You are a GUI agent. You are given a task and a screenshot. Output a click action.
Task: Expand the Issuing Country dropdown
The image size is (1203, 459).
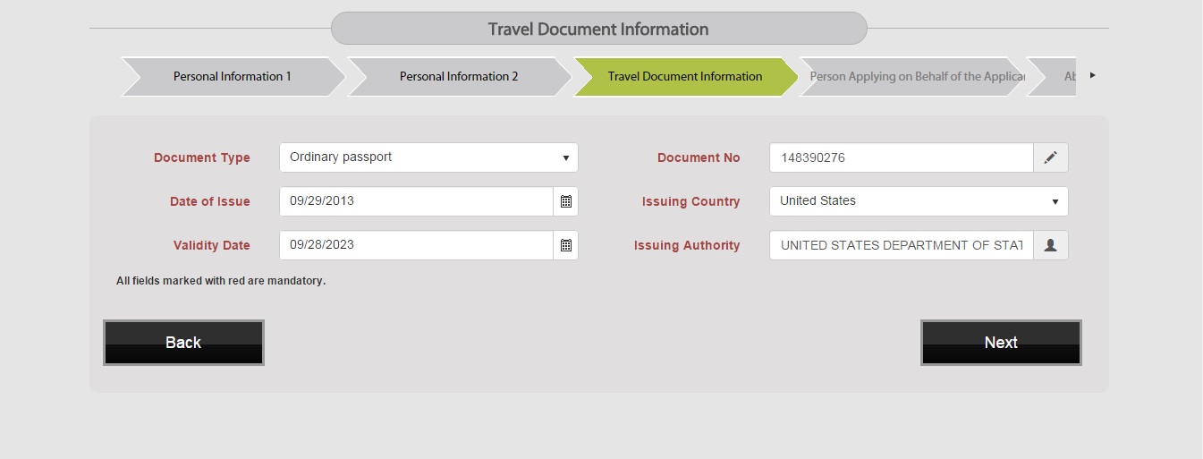(919, 201)
